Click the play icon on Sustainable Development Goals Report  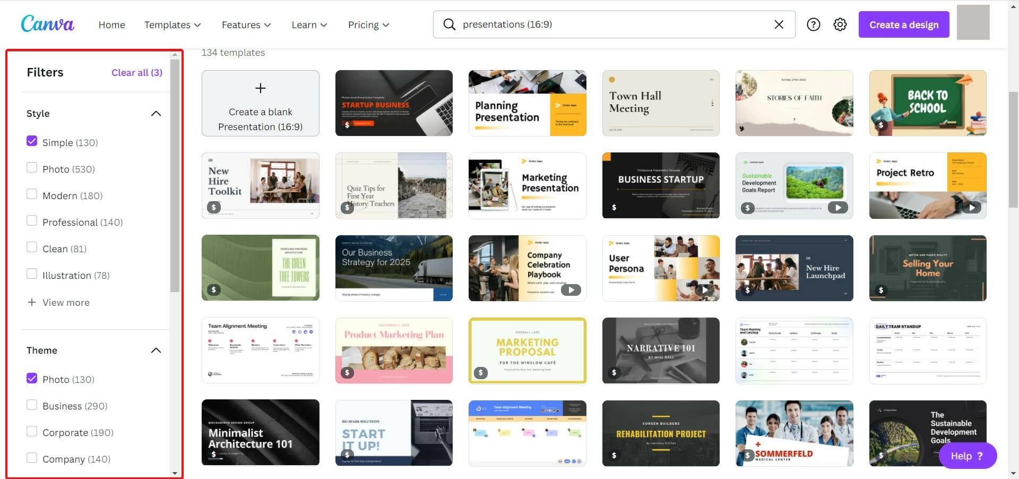click(x=837, y=208)
